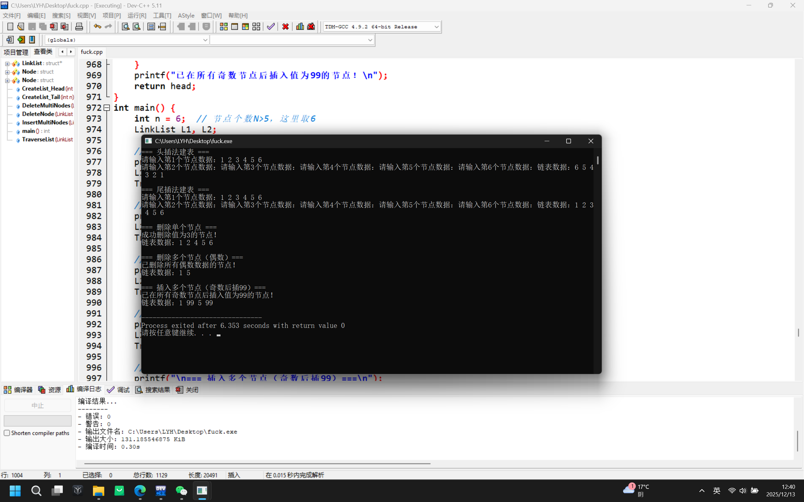This screenshot has width=804, height=502.
Task: Click the Redo arrow icon
Action: 109,27
